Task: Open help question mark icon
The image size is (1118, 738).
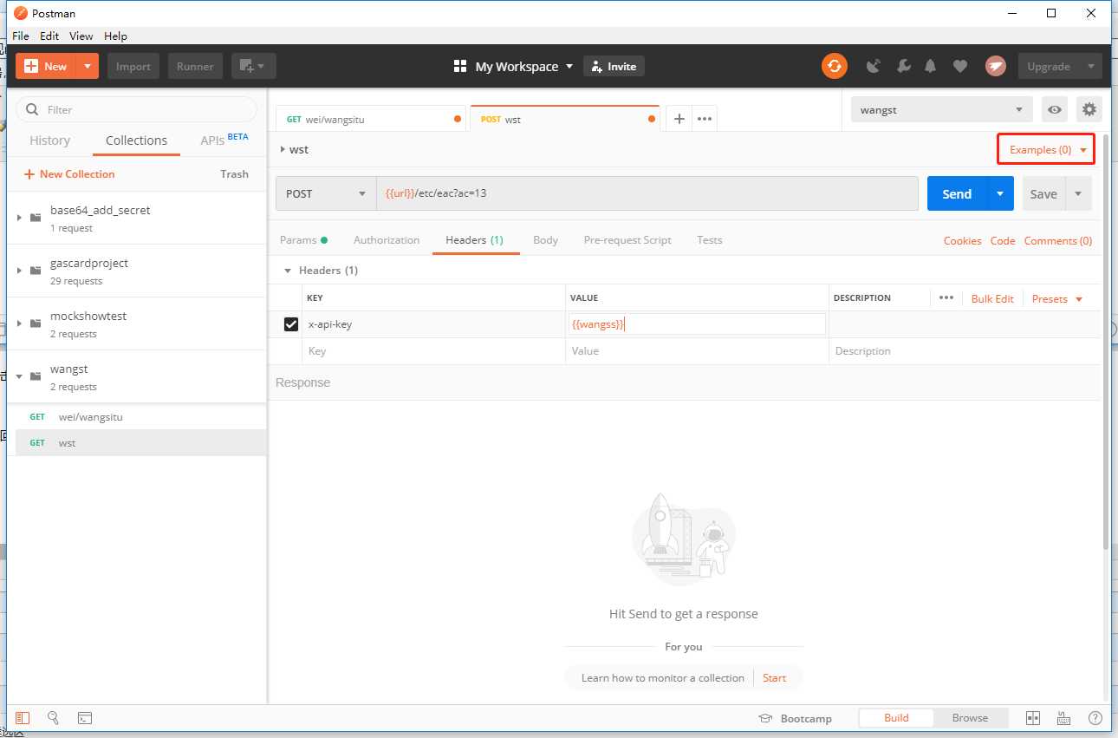Action: [x=1095, y=718]
